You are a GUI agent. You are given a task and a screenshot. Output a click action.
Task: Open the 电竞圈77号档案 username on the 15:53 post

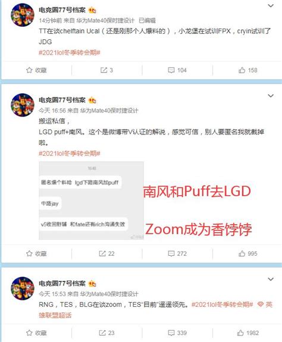point(62,283)
